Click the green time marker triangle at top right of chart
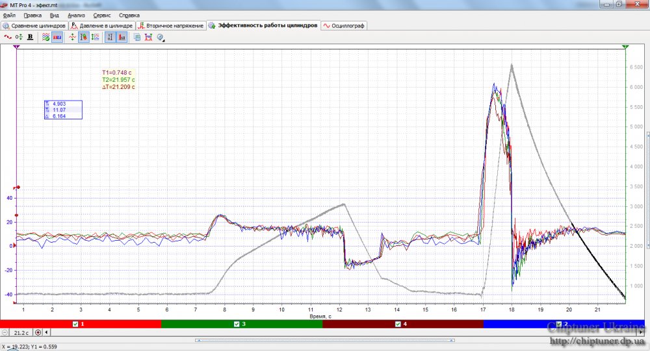The width and height of the screenshot is (650, 351). (x=625, y=47)
